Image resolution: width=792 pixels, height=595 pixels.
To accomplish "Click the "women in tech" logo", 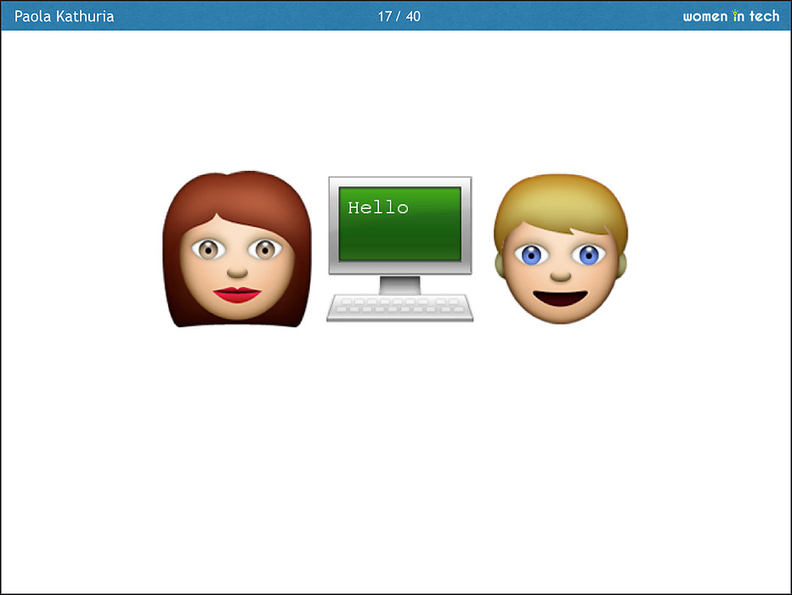I will click(x=731, y=16).
